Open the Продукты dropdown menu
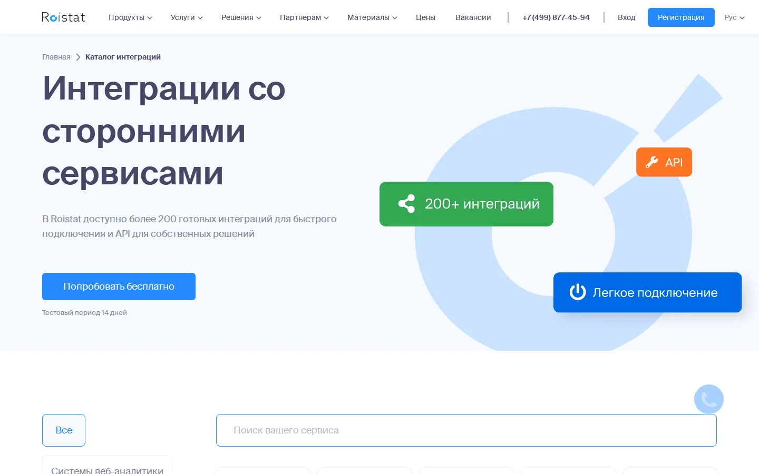Image resolution: width=759 pixels, height=474 pixels. [130, 17]
